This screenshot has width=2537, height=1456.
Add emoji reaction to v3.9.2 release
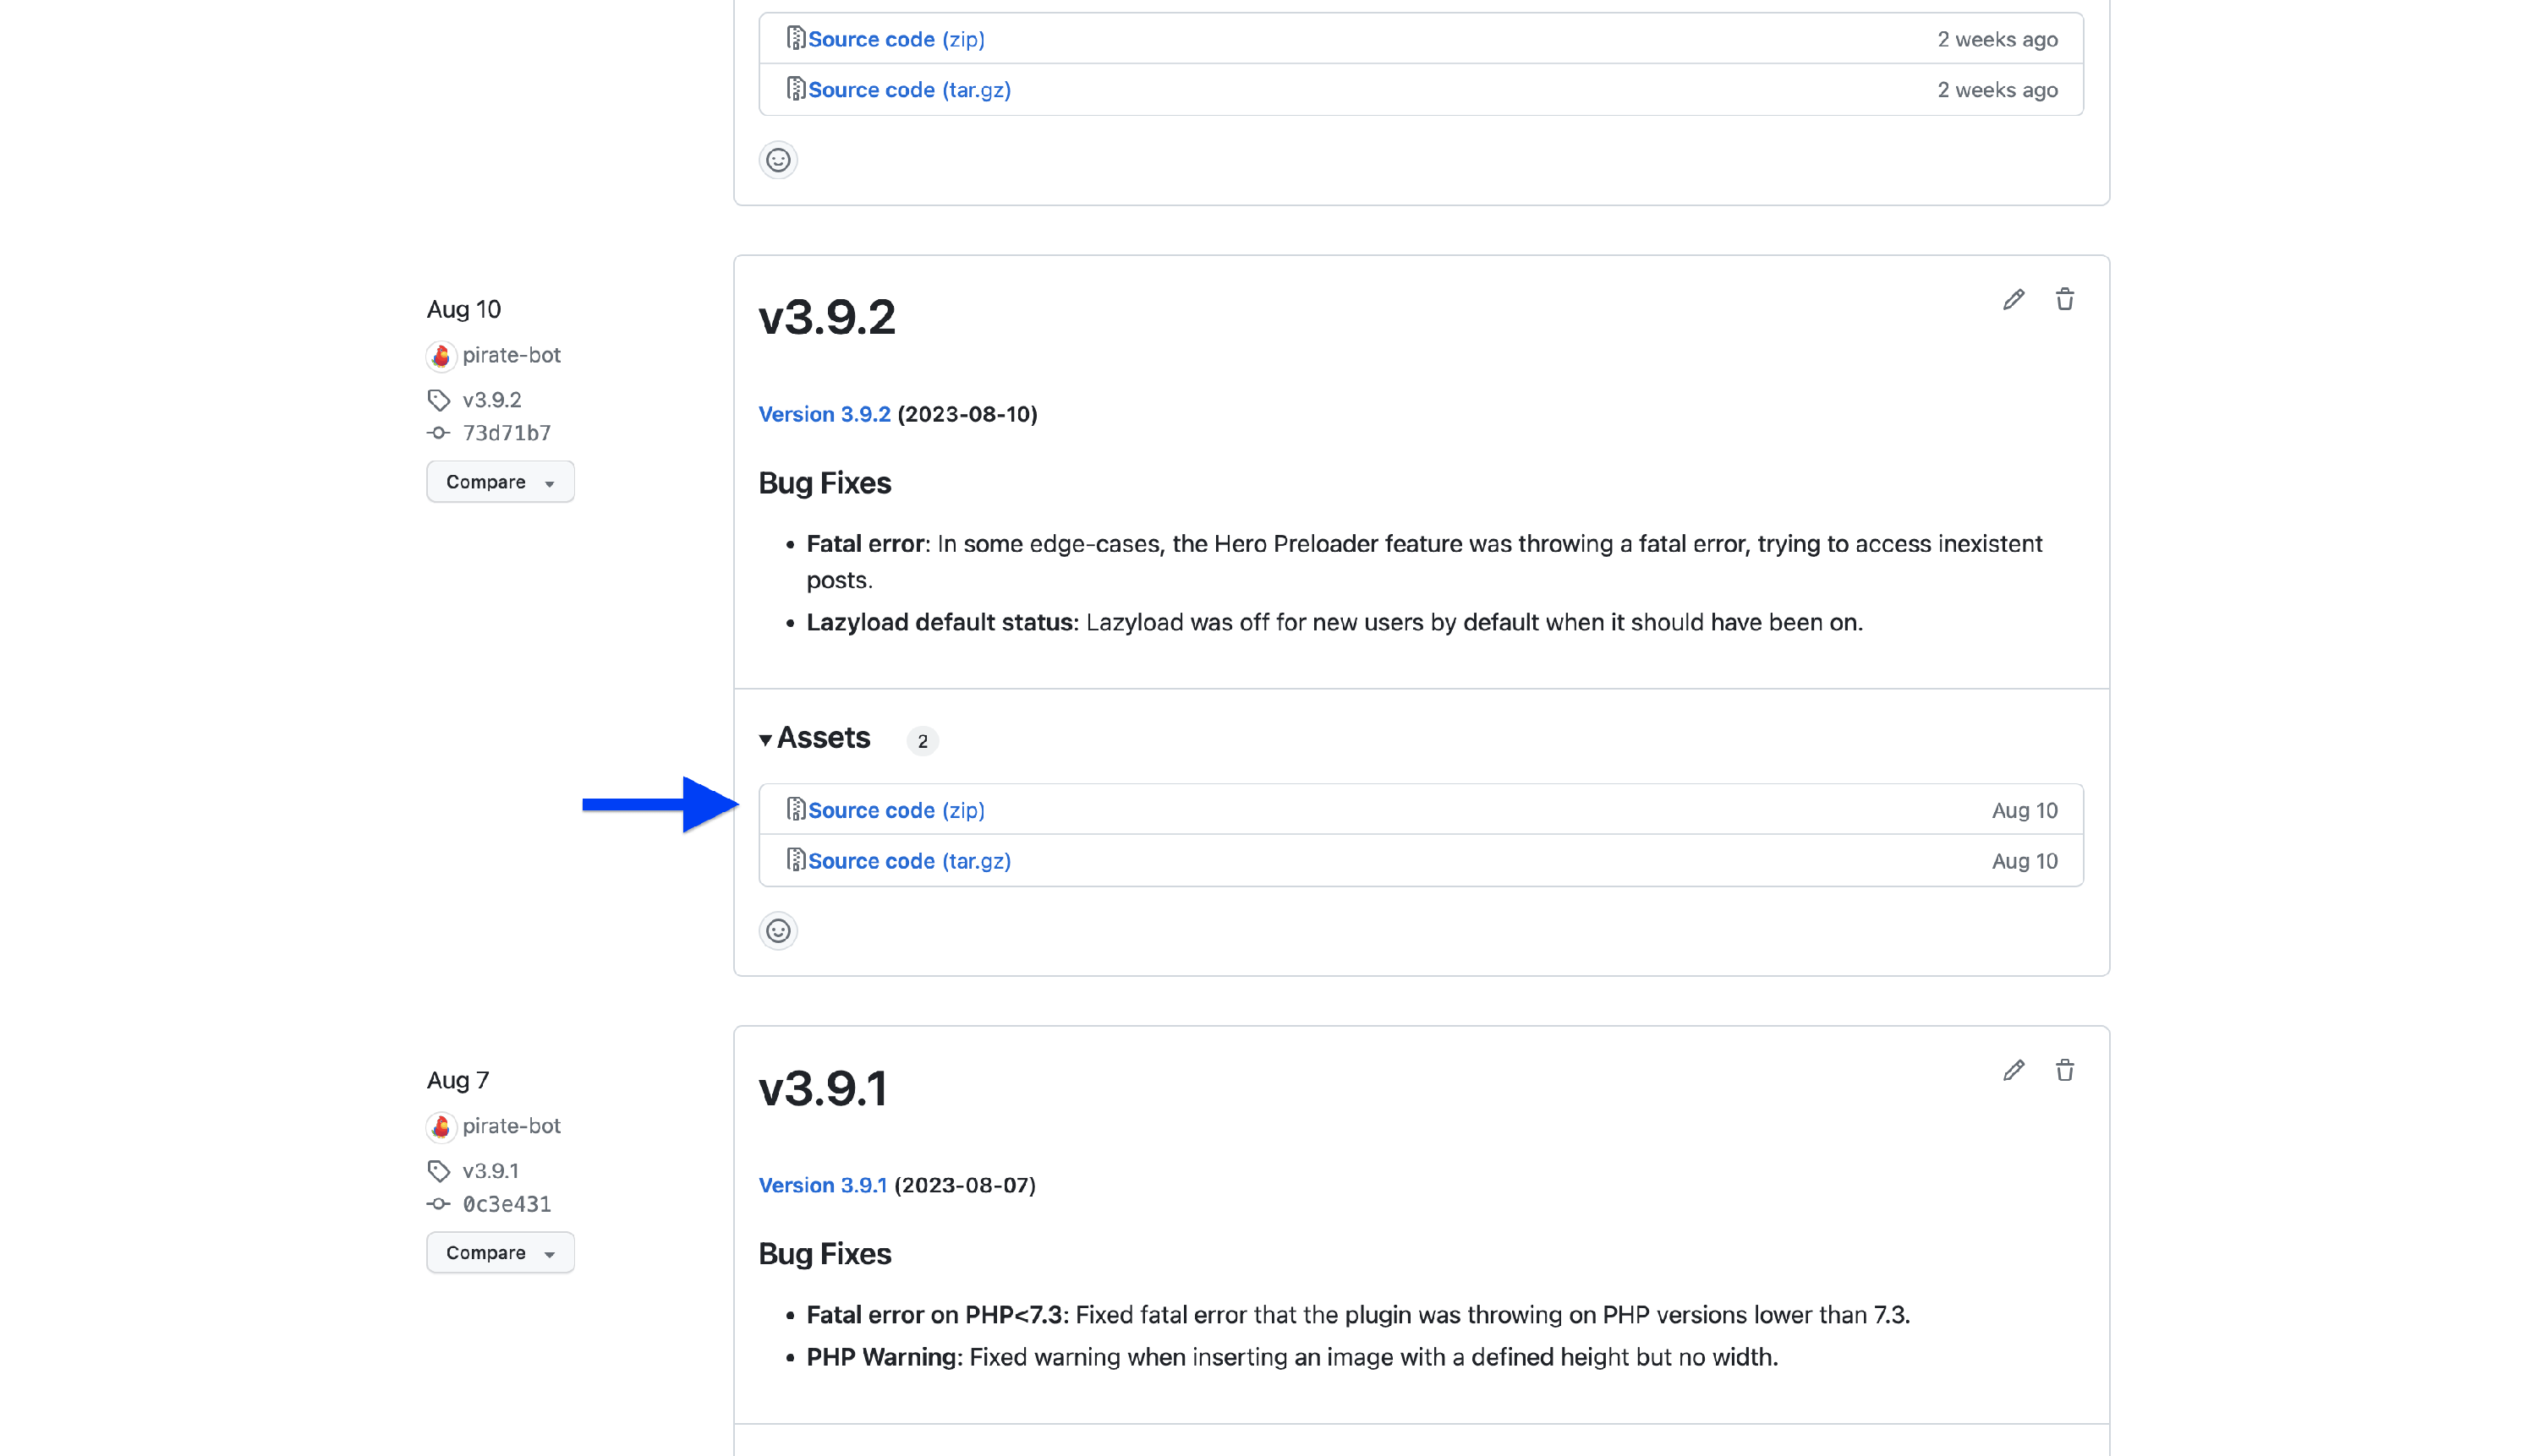click(x=778, y=931)
